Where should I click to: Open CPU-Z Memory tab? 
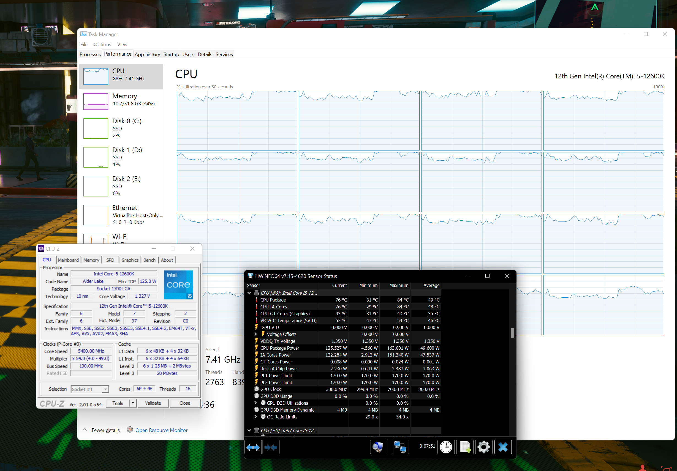(91, 260)
